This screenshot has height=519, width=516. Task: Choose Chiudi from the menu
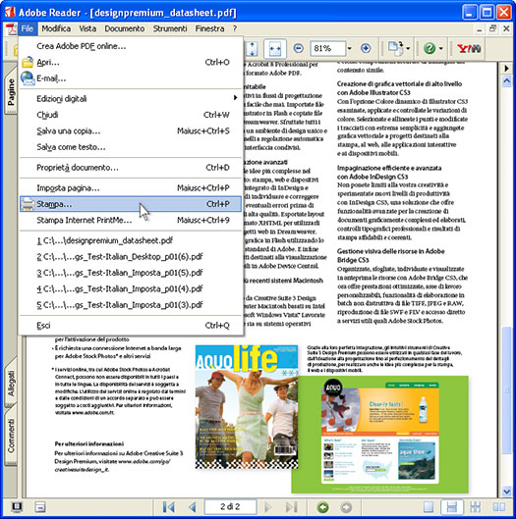(131, 115)
